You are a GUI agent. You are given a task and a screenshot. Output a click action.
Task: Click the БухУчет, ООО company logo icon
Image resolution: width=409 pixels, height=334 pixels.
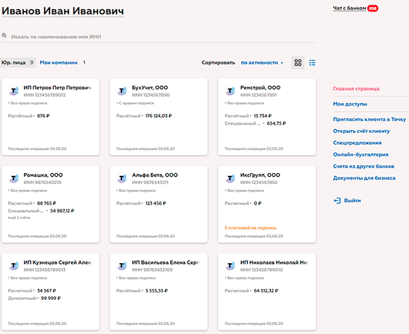click(122, 91)
